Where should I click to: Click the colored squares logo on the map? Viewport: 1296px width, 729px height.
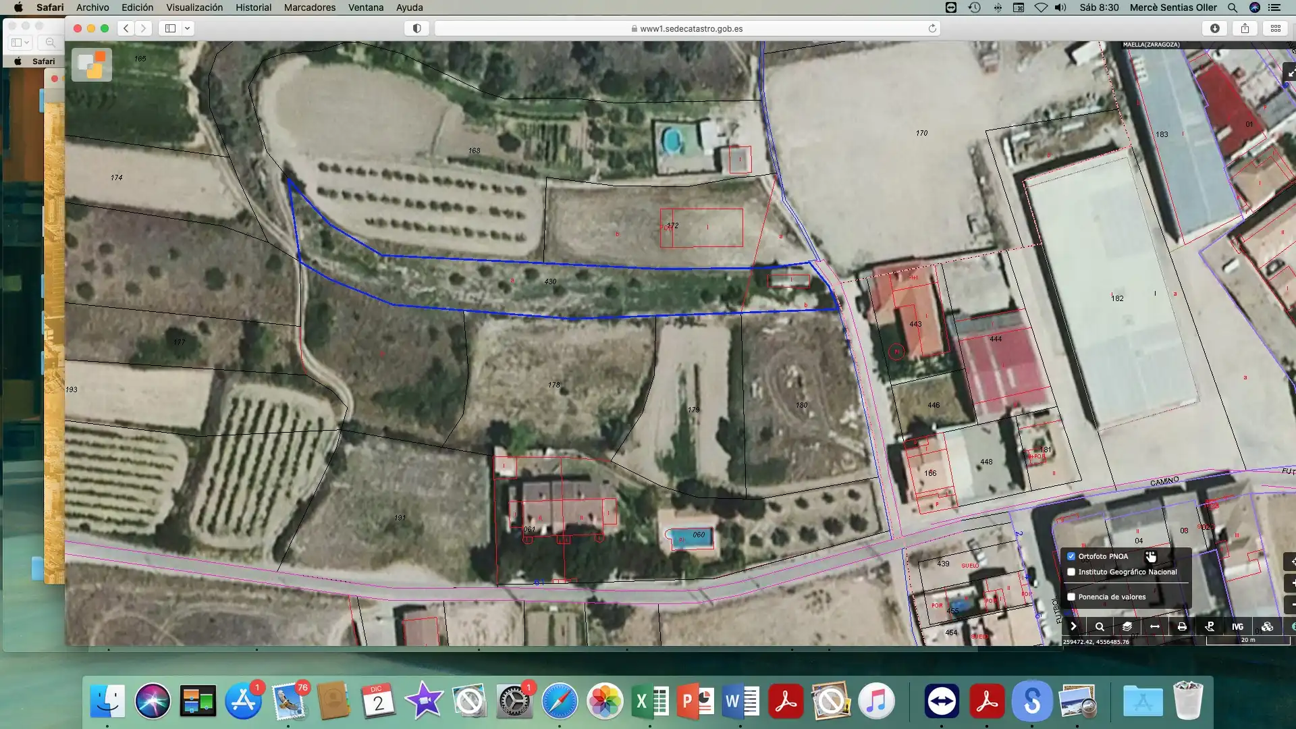[92, 65]
